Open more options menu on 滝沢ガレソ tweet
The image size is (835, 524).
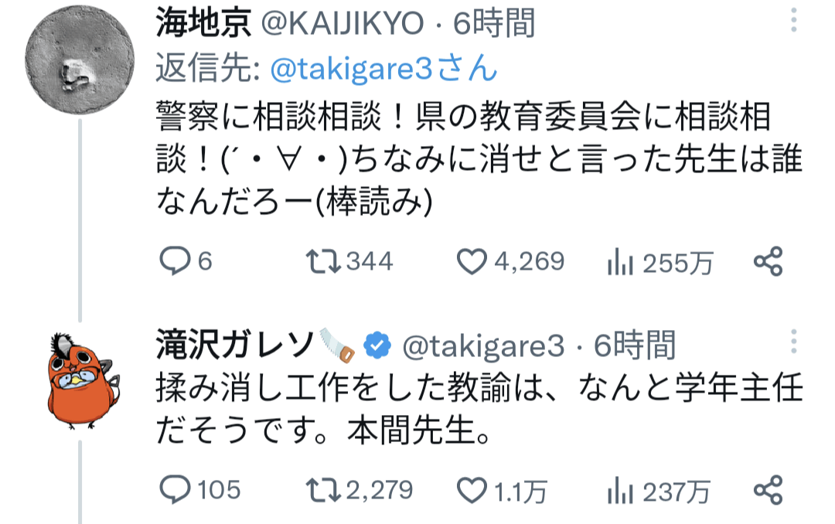click(x=793, y=343)
